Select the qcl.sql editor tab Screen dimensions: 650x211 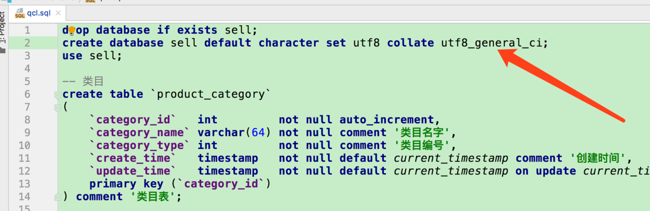[x=38, y=13]
